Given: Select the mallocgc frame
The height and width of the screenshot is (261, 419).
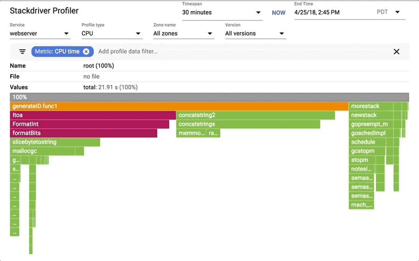Looking at the screenshot, I should (42, 151).
